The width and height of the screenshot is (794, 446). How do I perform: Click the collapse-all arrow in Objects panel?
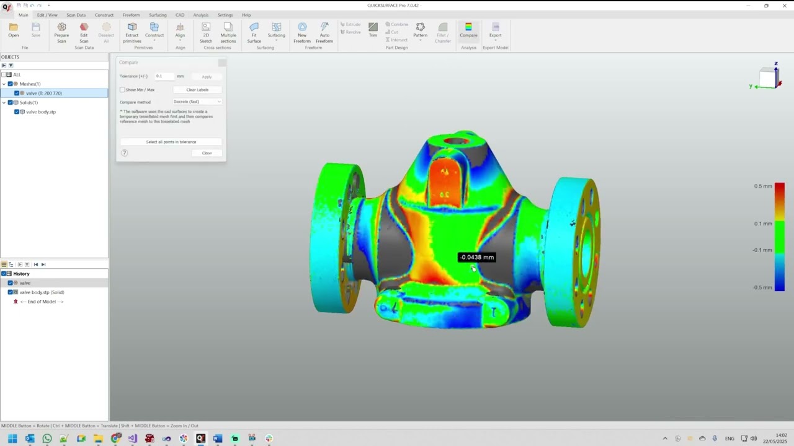11,65
